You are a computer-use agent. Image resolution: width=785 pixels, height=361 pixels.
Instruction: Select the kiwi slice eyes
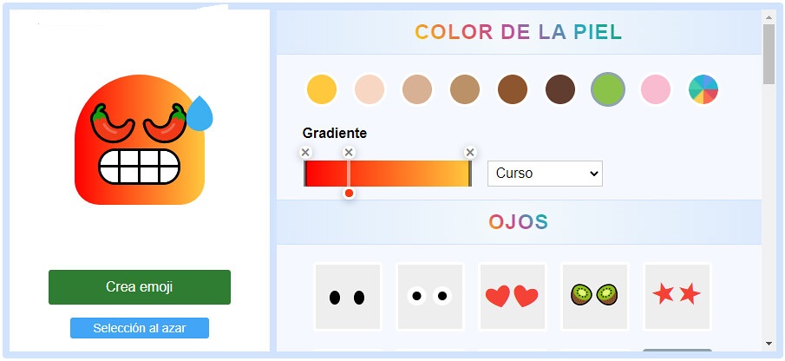[594, 297]
